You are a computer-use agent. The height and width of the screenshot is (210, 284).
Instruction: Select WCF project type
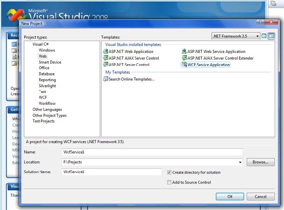(x=43, y=98)
